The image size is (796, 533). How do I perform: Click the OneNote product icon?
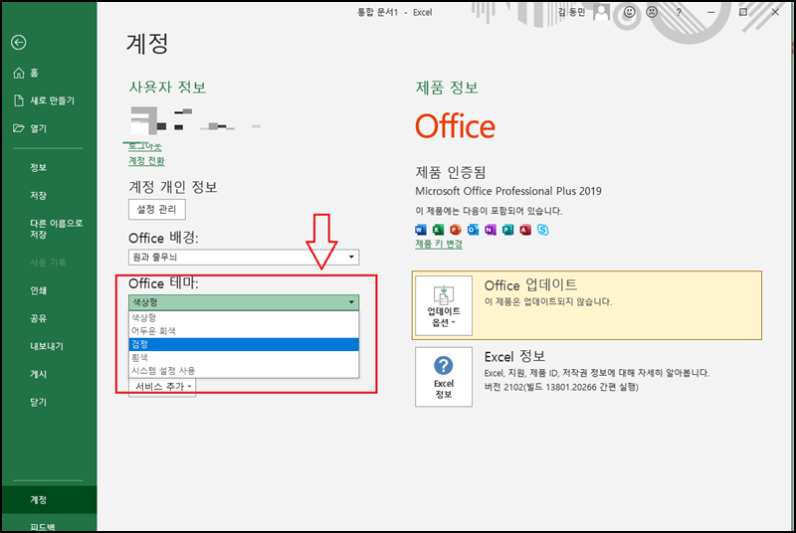pos(490,230)
